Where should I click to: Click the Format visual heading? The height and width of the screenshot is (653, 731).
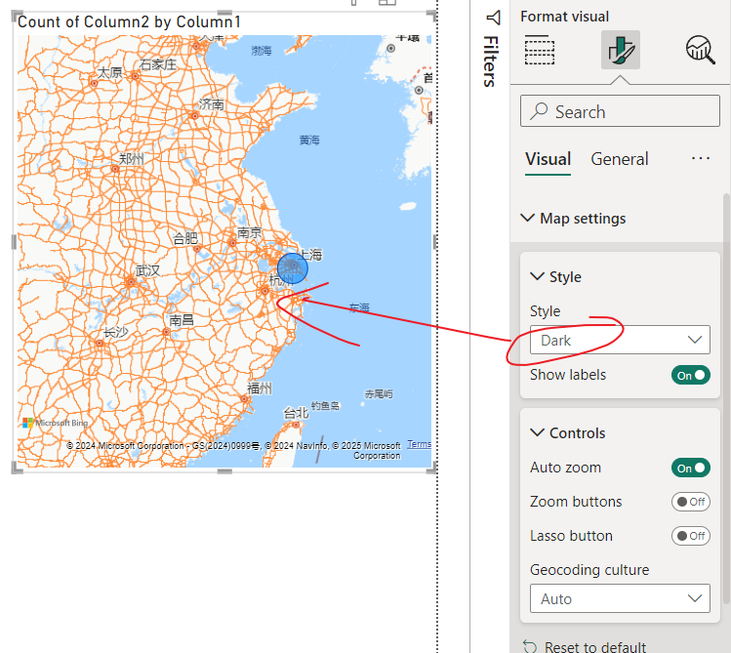564,17
